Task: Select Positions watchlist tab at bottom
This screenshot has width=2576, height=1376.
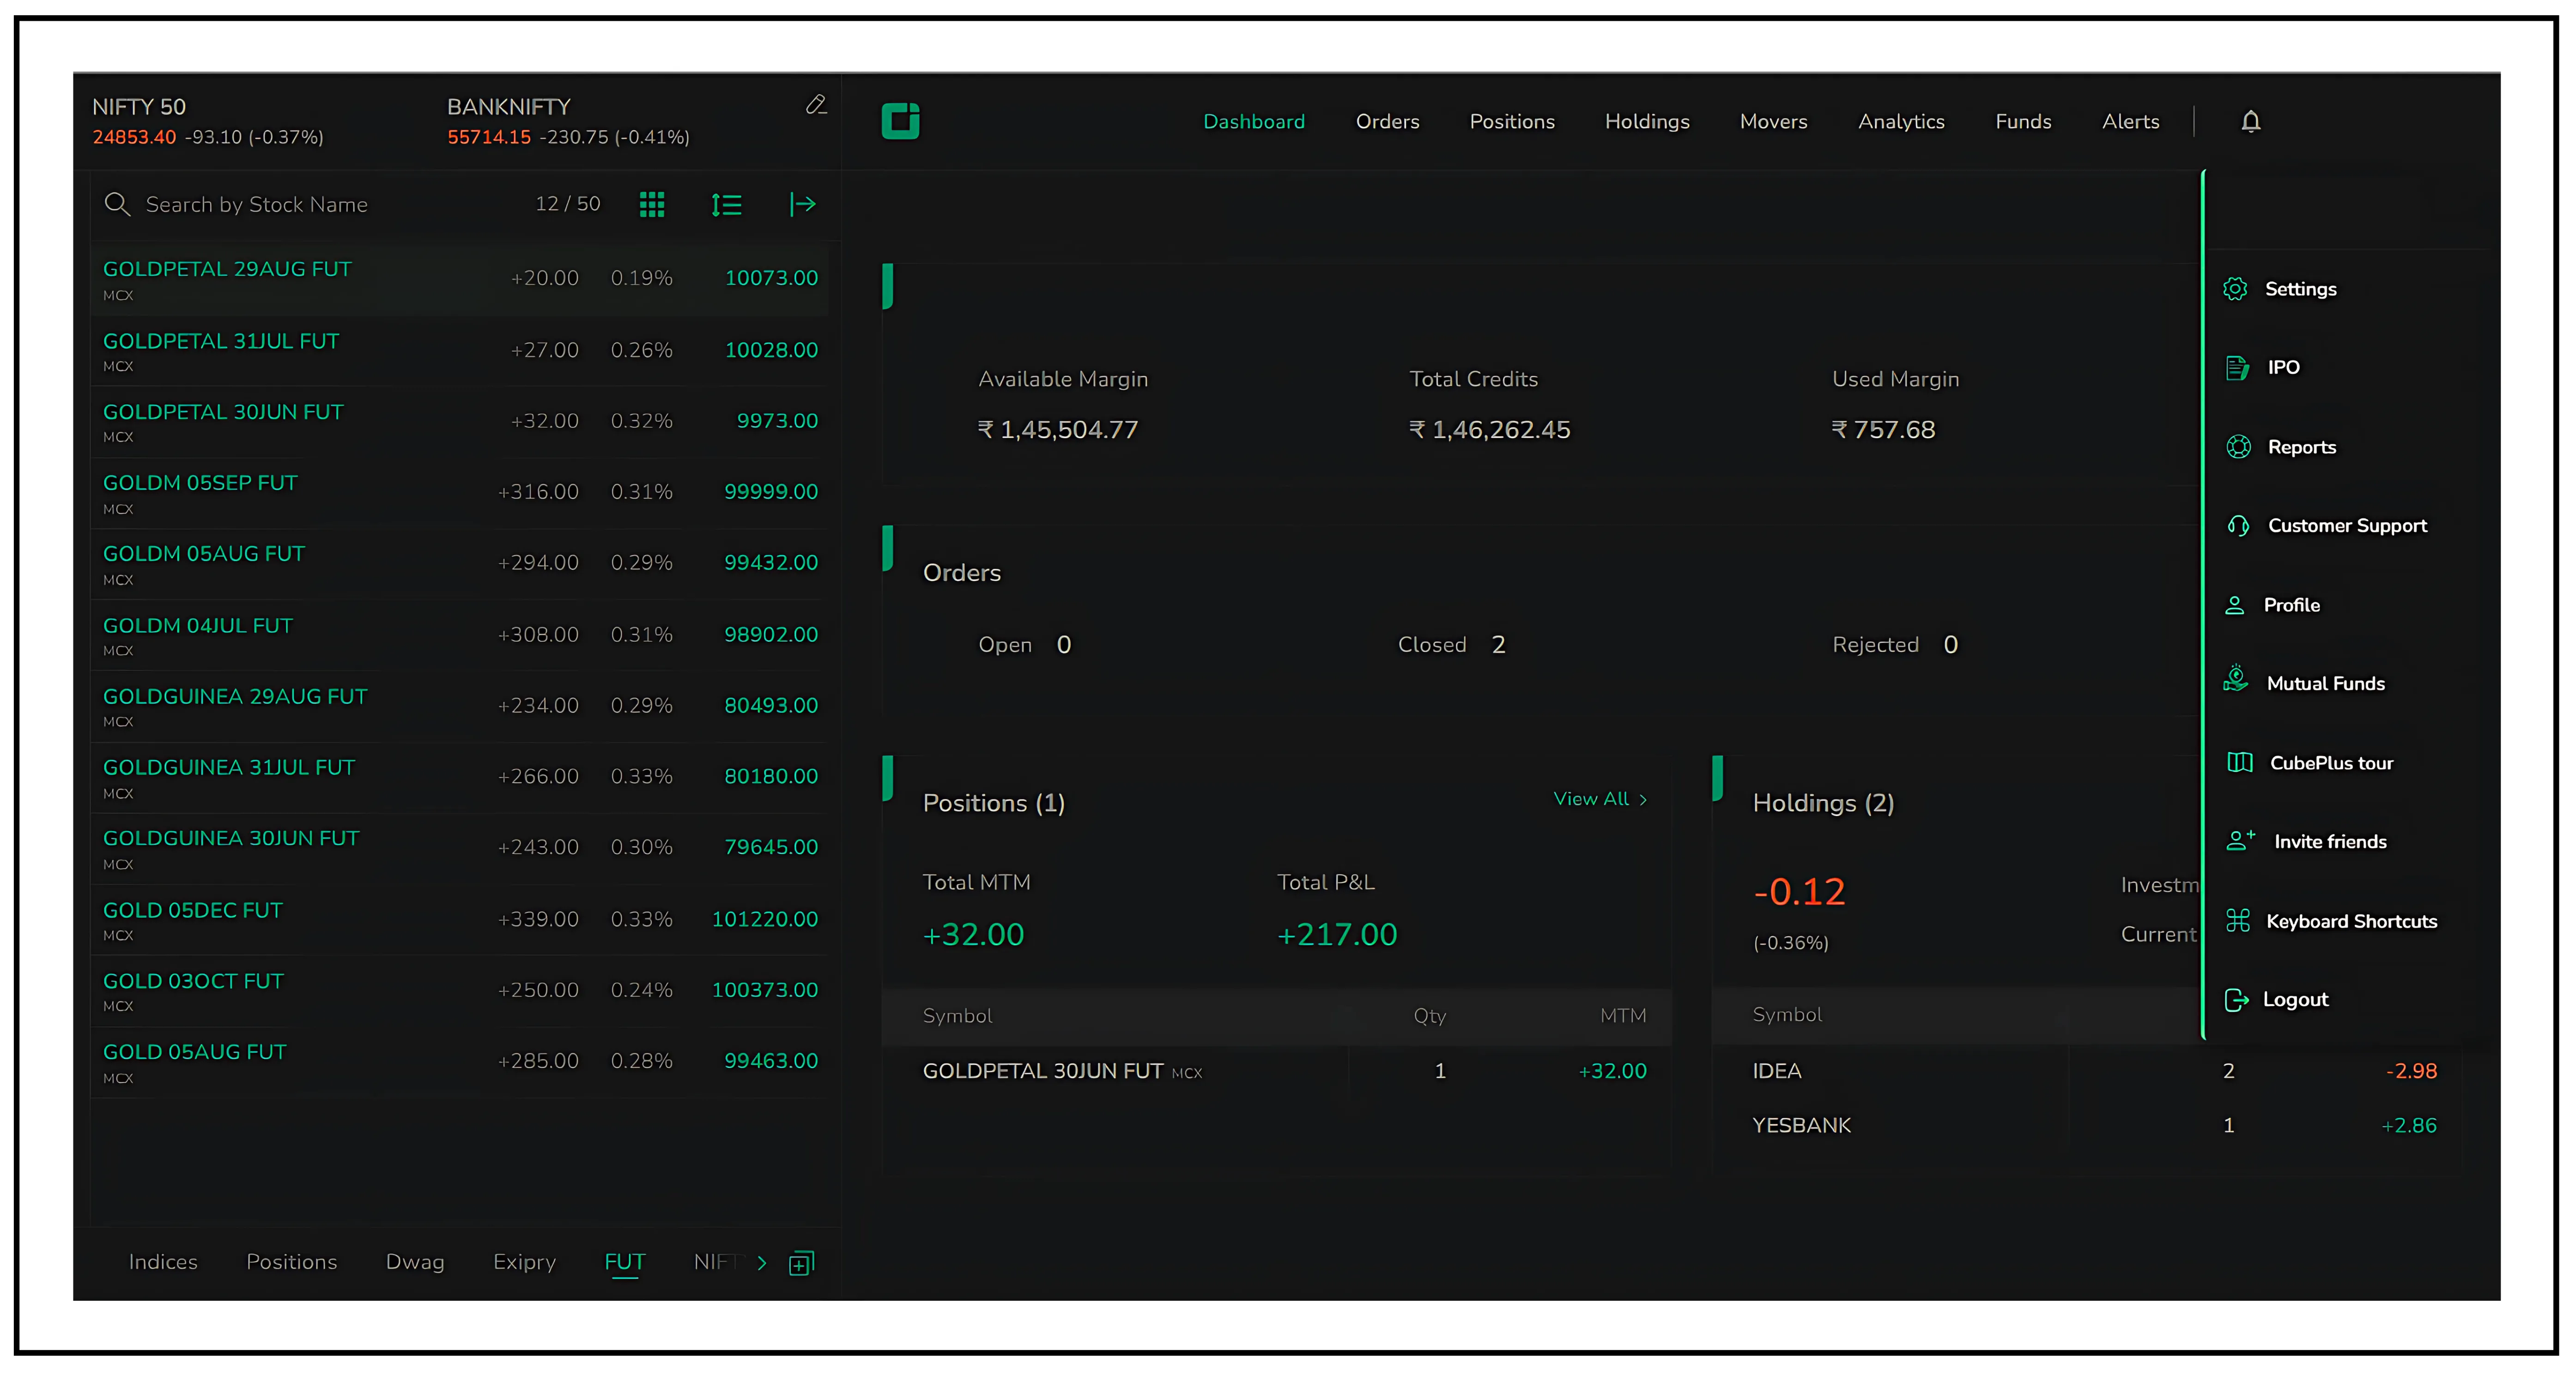Action: (x=291, y=1262)
